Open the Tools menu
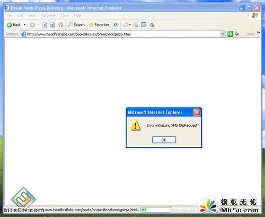The image size is (265, 217). click(x=65, y=15)
